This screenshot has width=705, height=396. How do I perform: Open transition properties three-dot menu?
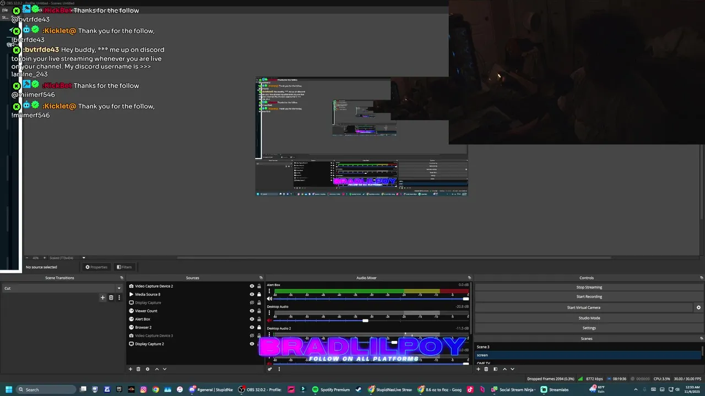click(x=119, y=298)
